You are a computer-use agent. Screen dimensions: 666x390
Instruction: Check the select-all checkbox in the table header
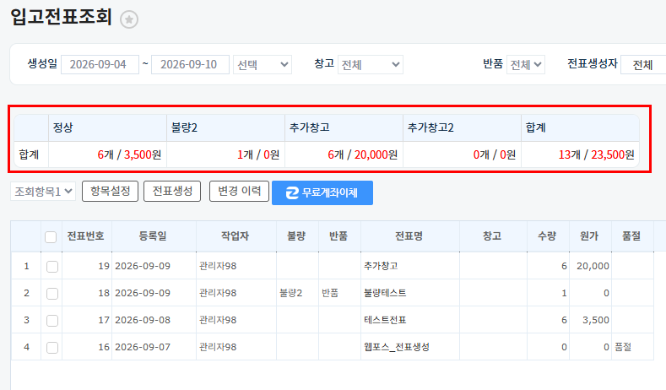click(x=51, y=236)
